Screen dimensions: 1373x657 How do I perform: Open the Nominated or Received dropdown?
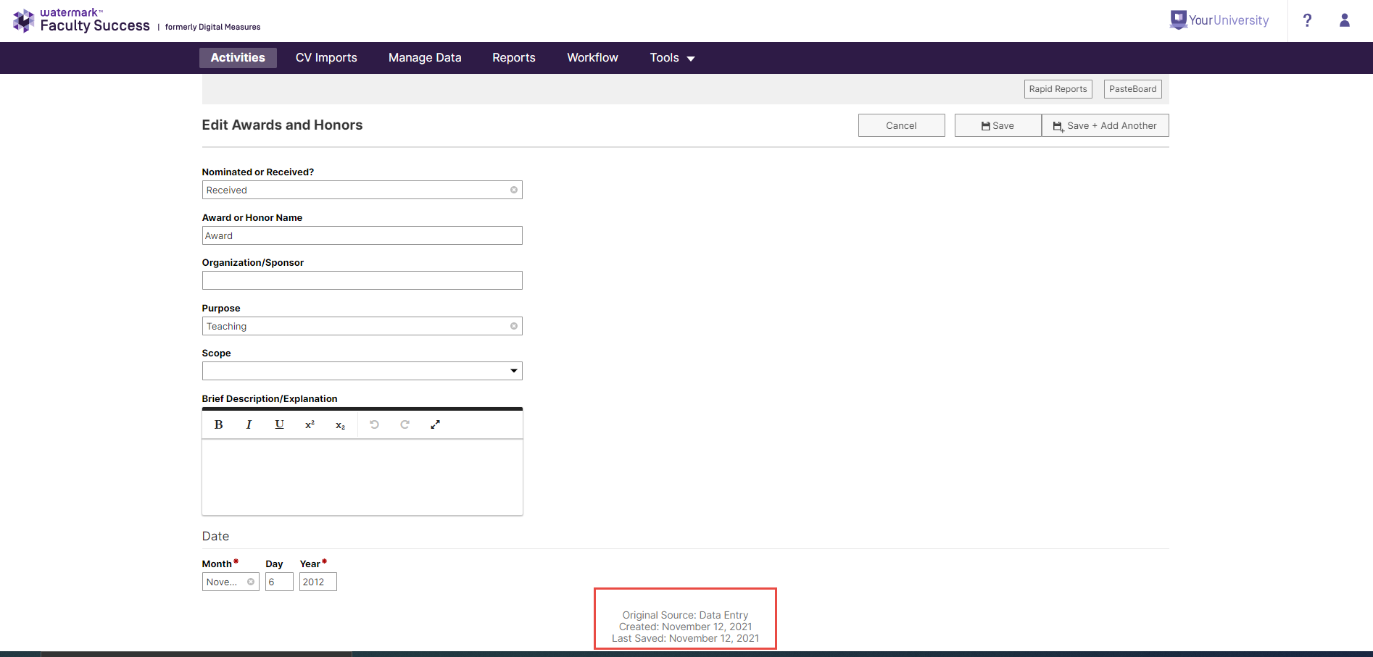362,190
